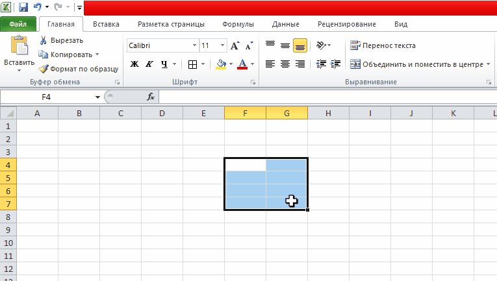Screen dimensions: 497x281
Task: Open the Выравнивание dialog launcher
Action: tap(489, 82)
